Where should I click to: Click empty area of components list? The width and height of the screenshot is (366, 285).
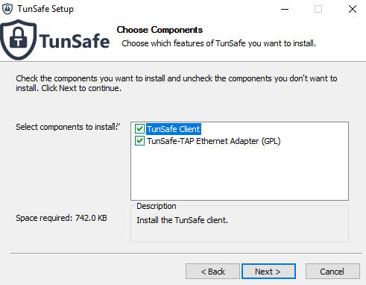click(x=239, y=174)
